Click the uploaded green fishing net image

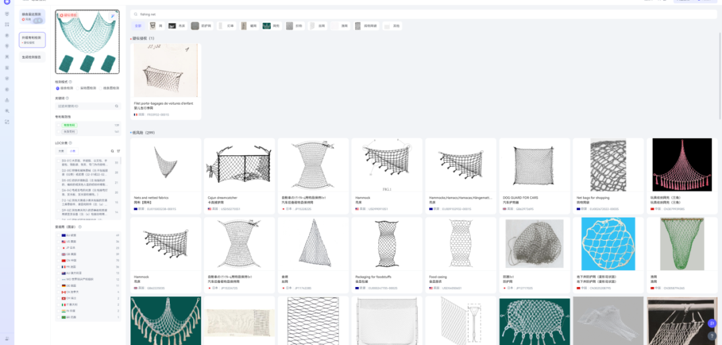[x=87, y=42]
